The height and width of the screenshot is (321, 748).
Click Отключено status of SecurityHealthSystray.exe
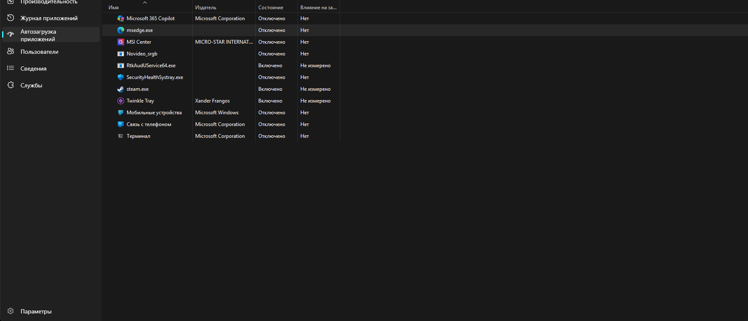[x=272, y=77]
